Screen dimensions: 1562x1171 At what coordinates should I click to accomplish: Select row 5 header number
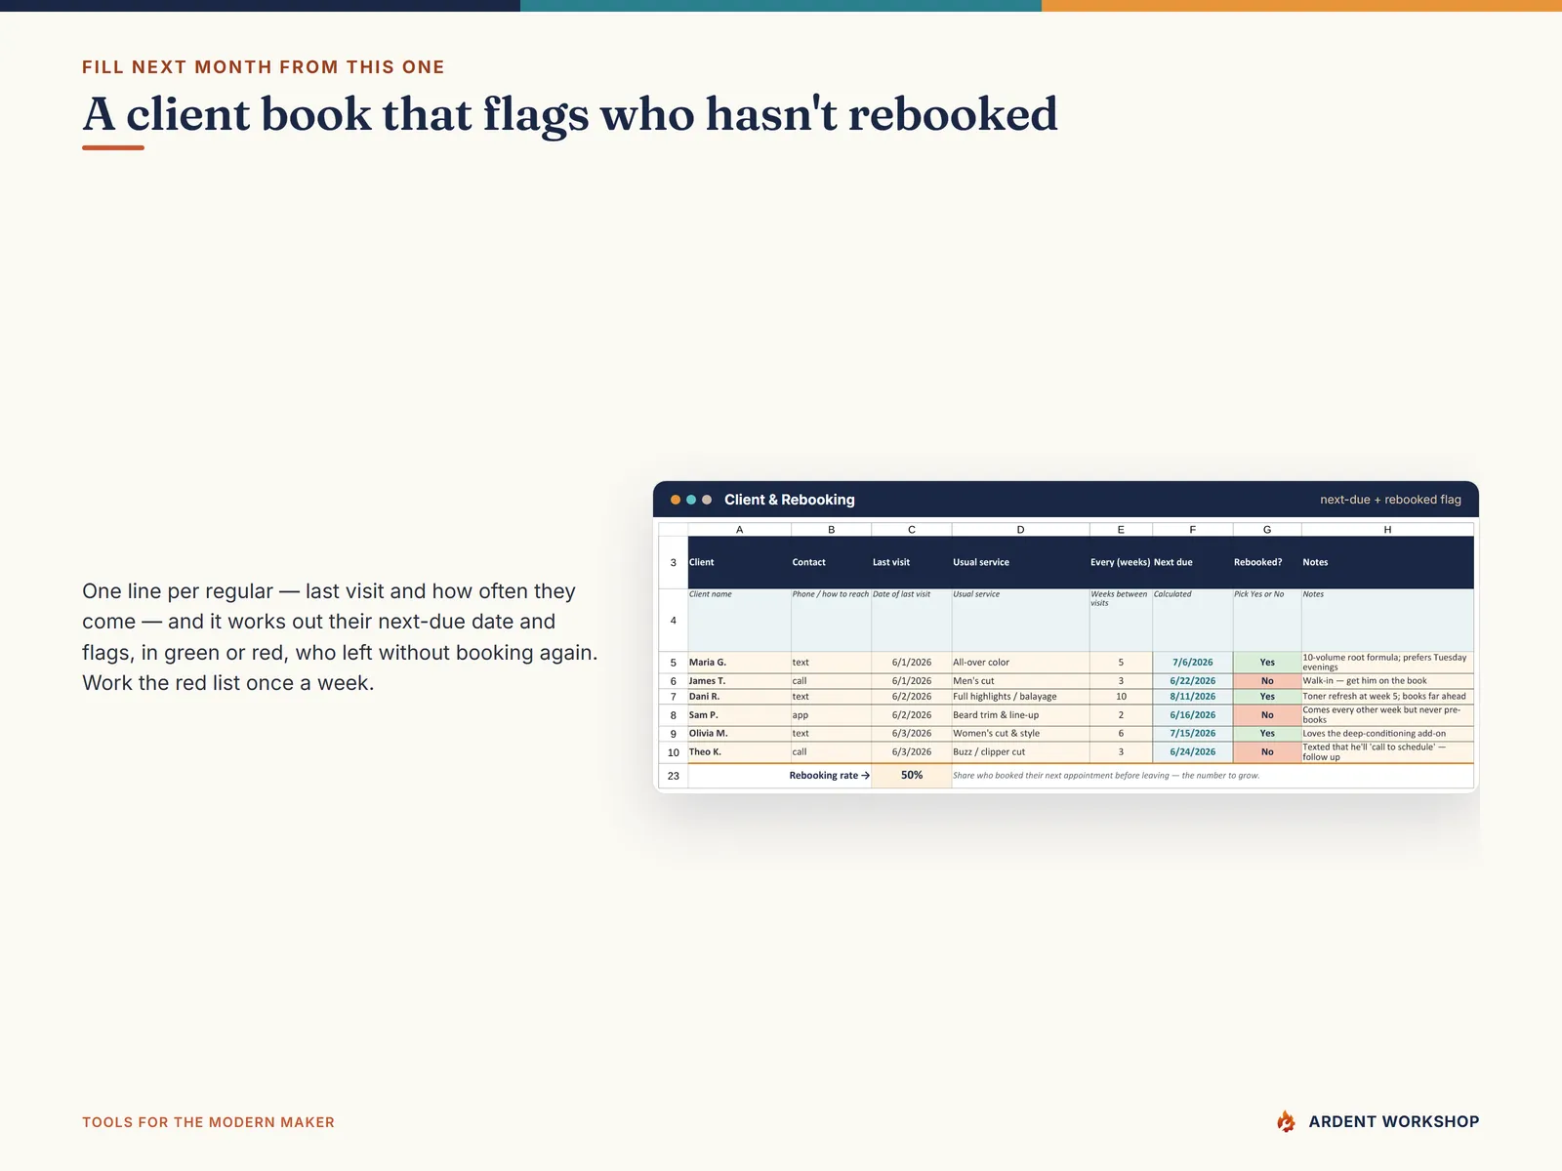pos(673,663)
